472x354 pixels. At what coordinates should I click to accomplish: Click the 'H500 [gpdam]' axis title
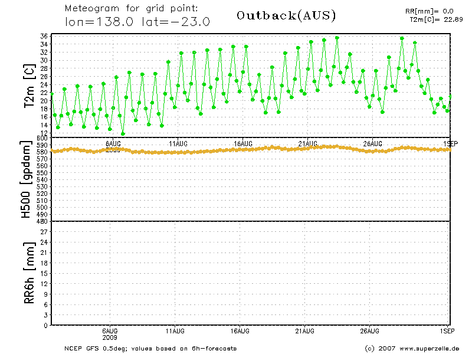click(x=26, y=179)
